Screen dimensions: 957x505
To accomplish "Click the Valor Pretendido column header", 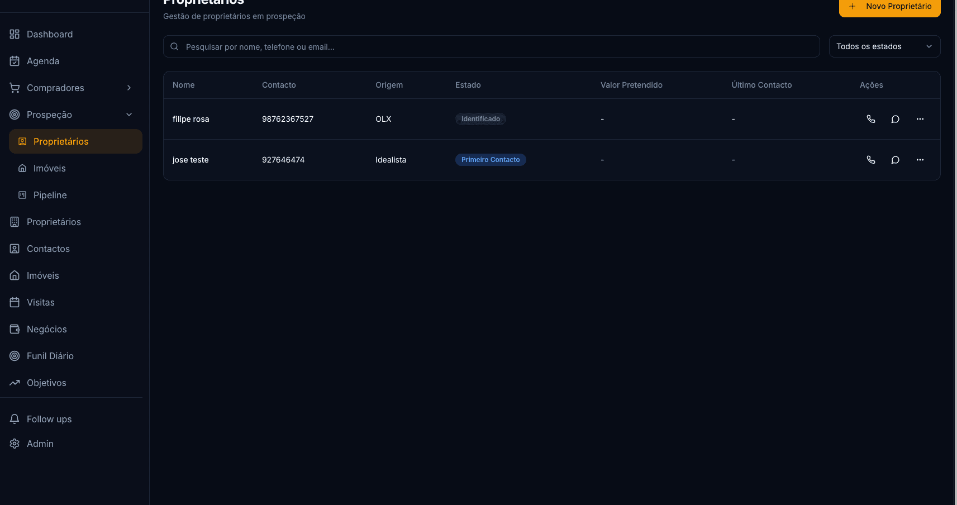I will click(x=631, y=85).
